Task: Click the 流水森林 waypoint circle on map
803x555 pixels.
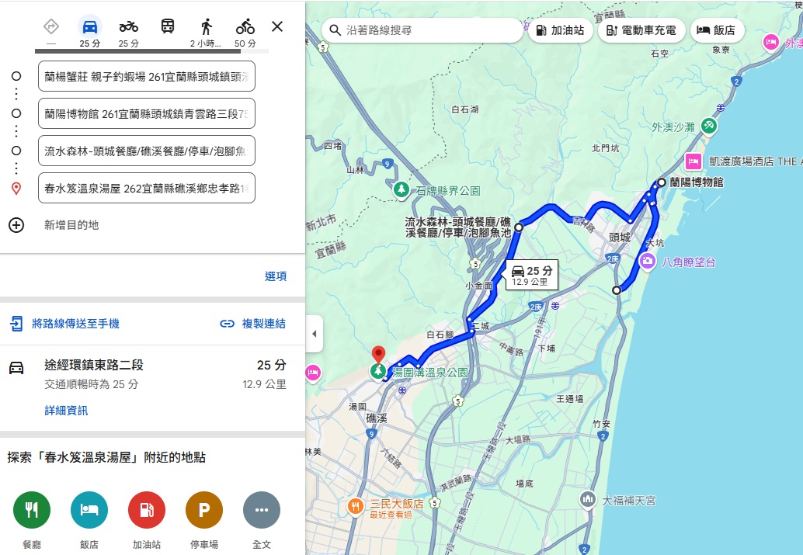Action: click(519, 227)
